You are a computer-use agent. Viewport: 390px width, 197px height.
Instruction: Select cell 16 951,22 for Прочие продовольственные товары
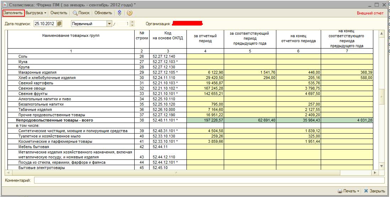click(x=205, y=115)
